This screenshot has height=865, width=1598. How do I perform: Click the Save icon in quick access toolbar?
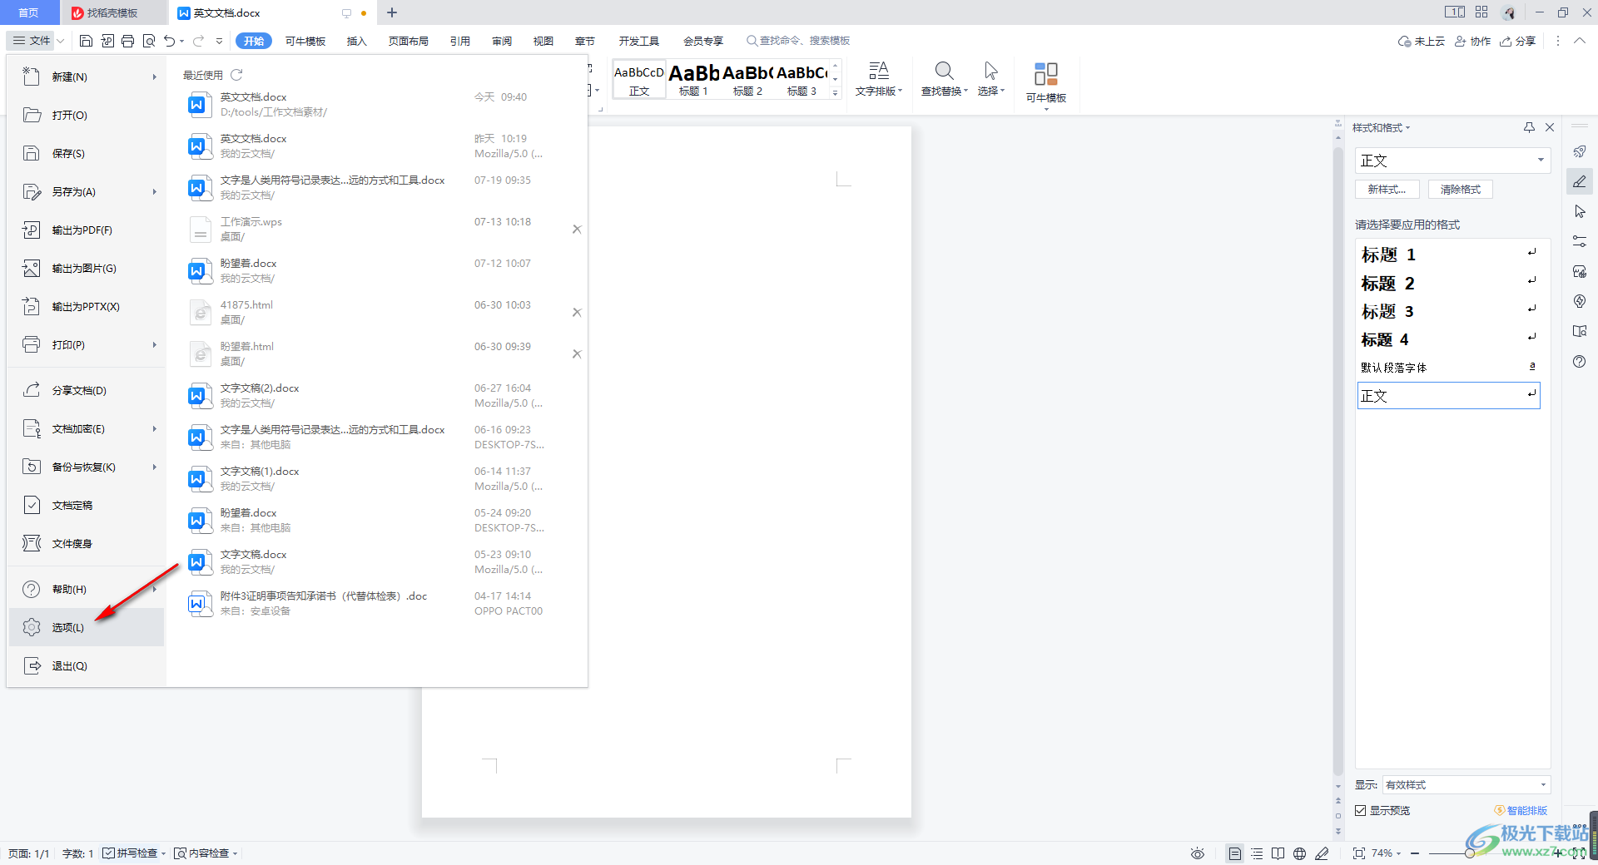click(86, 41)
